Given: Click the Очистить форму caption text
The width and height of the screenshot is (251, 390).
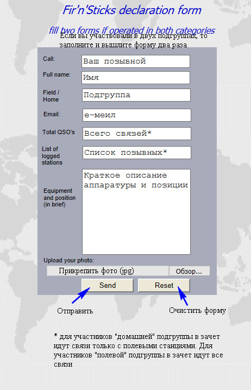Looking at the screenshot, I should (x=198, y=310).
